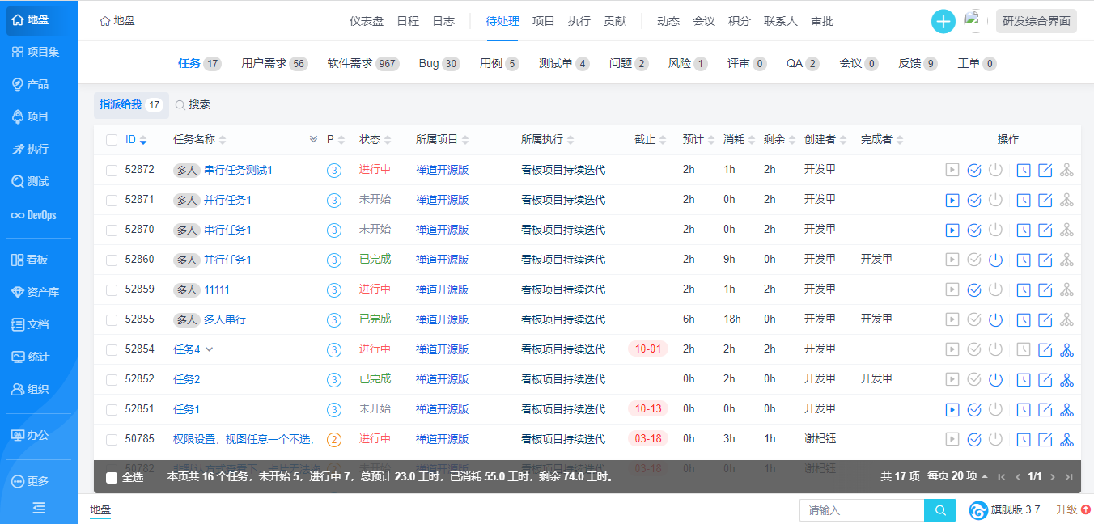Open the 每页 20 项 page size dropdown
Screen dimensions: 1094x524
[958, 476]
